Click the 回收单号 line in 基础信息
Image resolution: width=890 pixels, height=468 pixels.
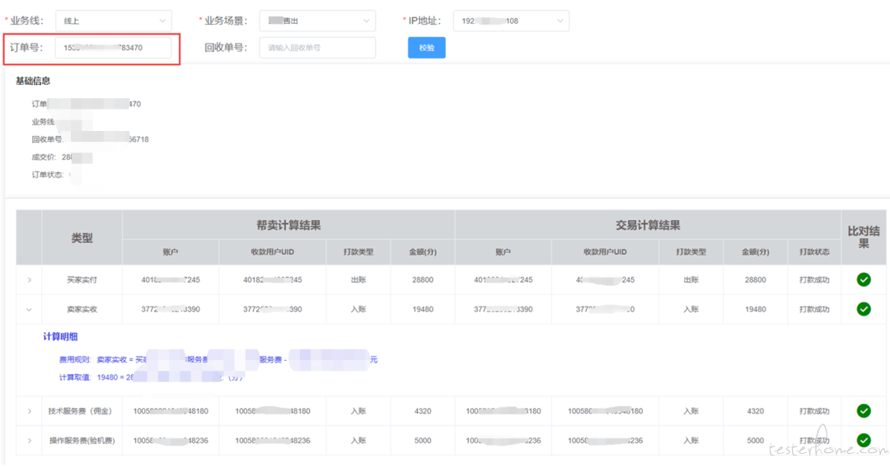tap(90, 139)
